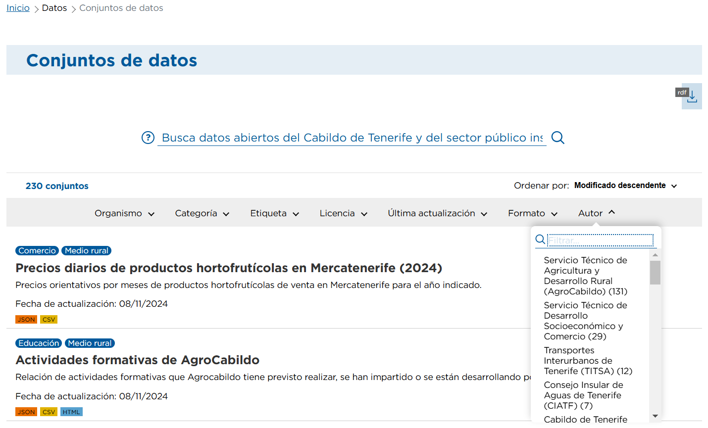708x428 pixels.
Task: Select Consejo Insular de Aguas de Tenerife author
Action: pyautogui.click(x=584, y=395)
